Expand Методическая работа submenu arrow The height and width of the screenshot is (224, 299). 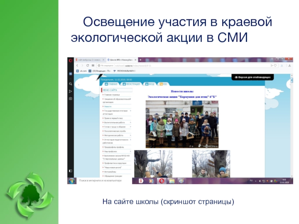click(x=130, y=135)
